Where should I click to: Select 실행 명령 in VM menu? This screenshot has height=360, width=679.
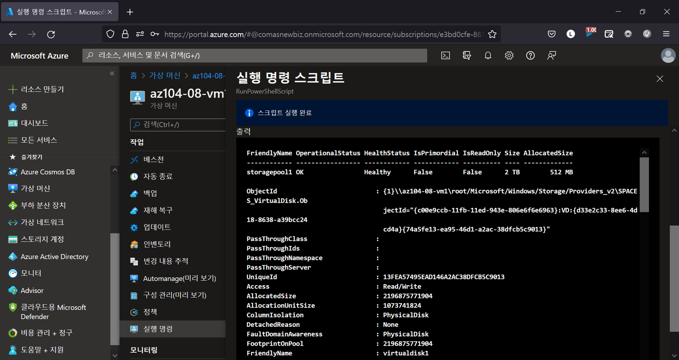pos(172,329)
